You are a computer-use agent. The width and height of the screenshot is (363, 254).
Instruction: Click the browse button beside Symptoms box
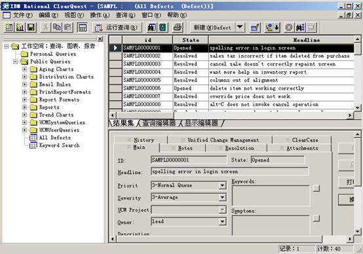point(316,218)
